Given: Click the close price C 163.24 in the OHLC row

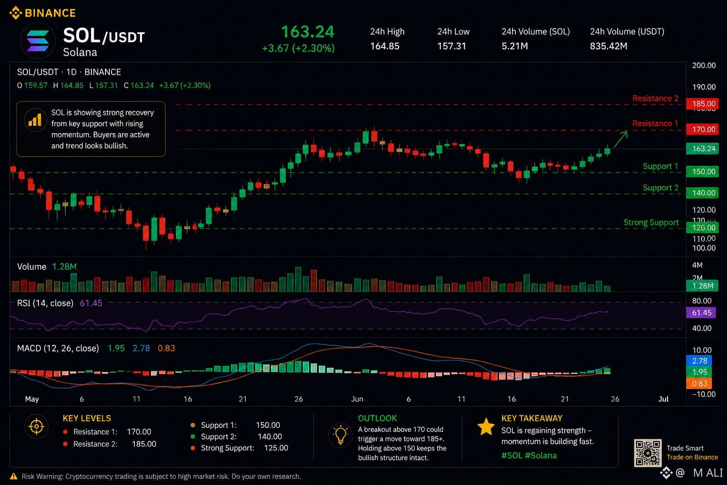Looking at the screenshot, I should pos(139,85).
